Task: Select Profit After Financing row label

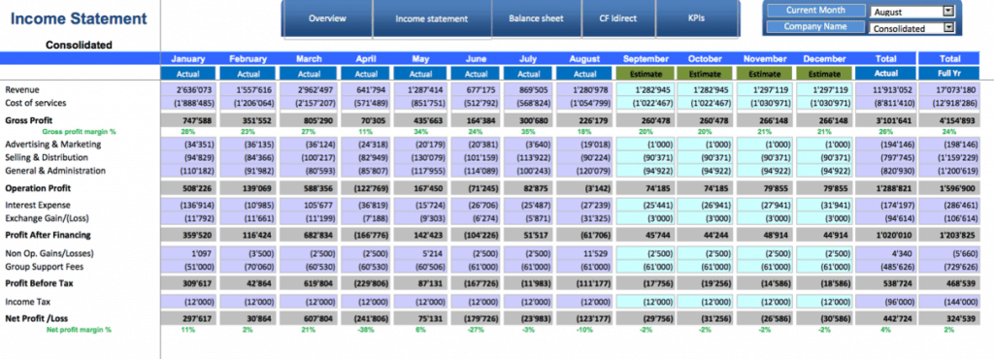Action: (49, 235)
